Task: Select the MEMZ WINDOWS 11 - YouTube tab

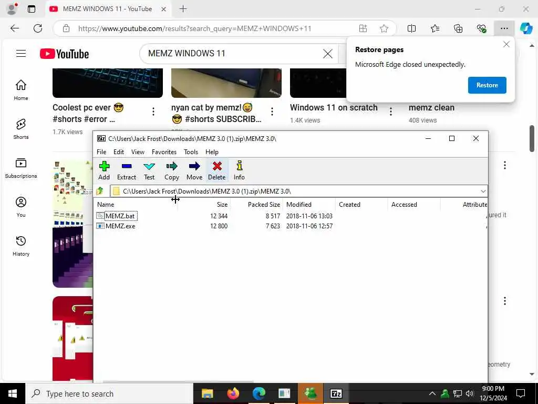Action: [x=107, y=9]
